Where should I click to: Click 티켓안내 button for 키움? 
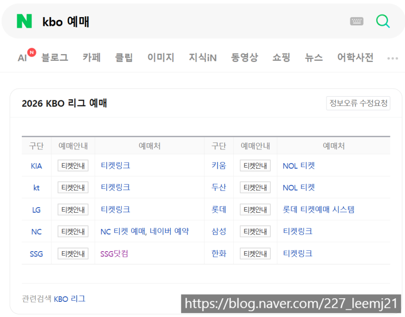coord(255,166)
